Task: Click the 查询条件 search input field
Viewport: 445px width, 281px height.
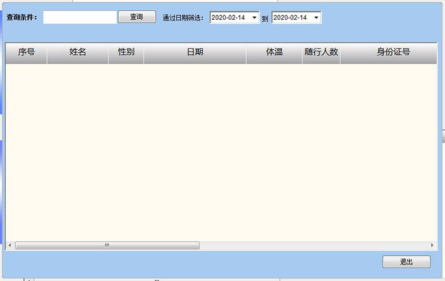Action: [x=79, y=17]
